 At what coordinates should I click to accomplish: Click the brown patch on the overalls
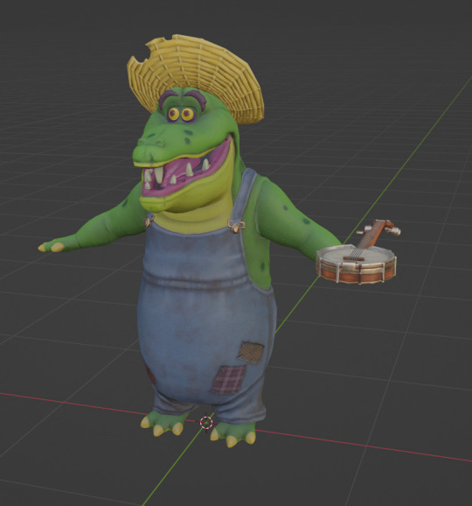click(x=251, y=353)
